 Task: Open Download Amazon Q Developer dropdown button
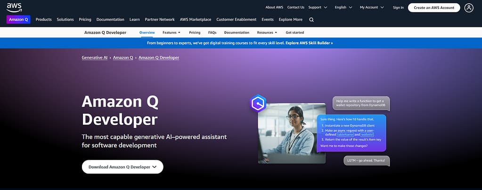[x=123, y=166]
